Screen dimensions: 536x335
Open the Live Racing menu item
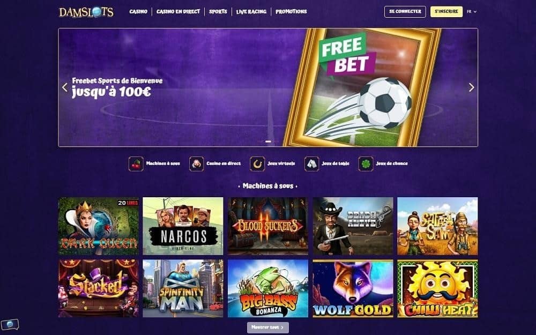pos(251,12)
